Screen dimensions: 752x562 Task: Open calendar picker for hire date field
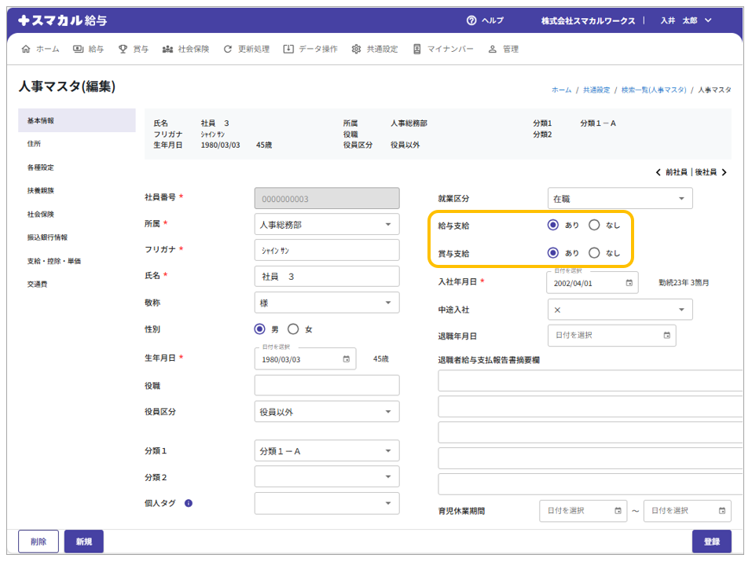click(629, 283)
